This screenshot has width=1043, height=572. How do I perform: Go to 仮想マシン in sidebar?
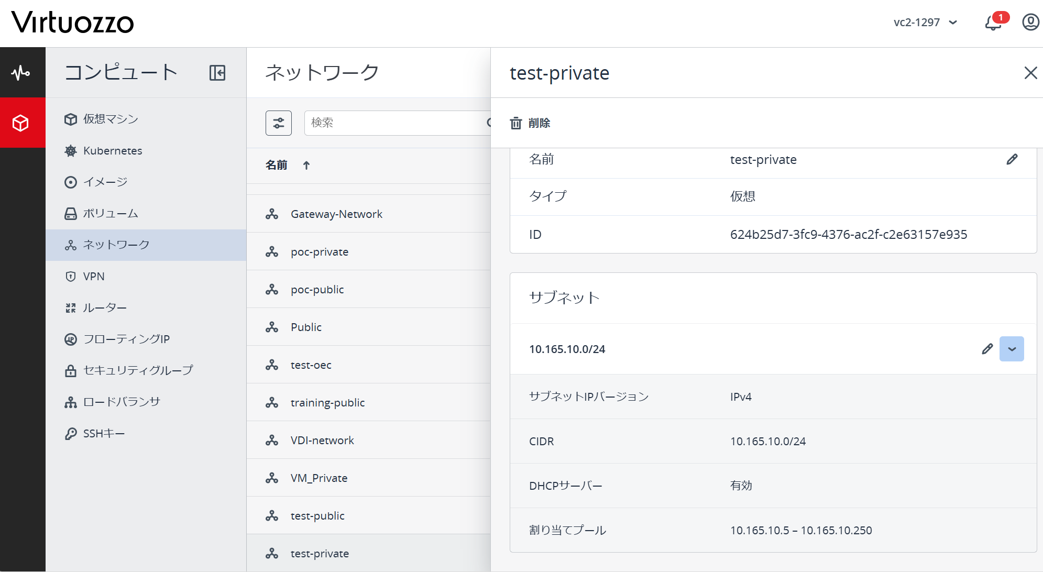[111, 119]
